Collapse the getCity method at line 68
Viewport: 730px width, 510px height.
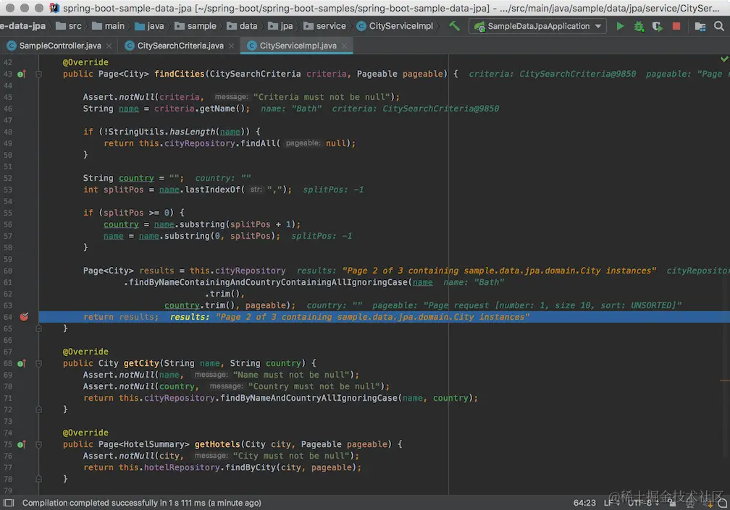pos(38,363)
